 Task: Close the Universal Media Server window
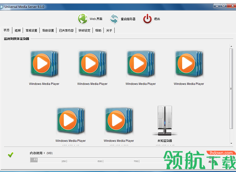(232, 6)
